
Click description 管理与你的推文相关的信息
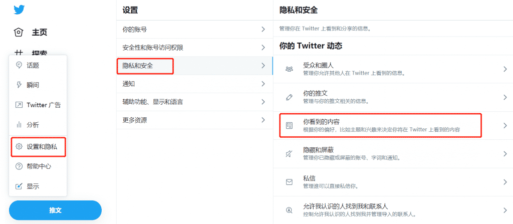336,102
